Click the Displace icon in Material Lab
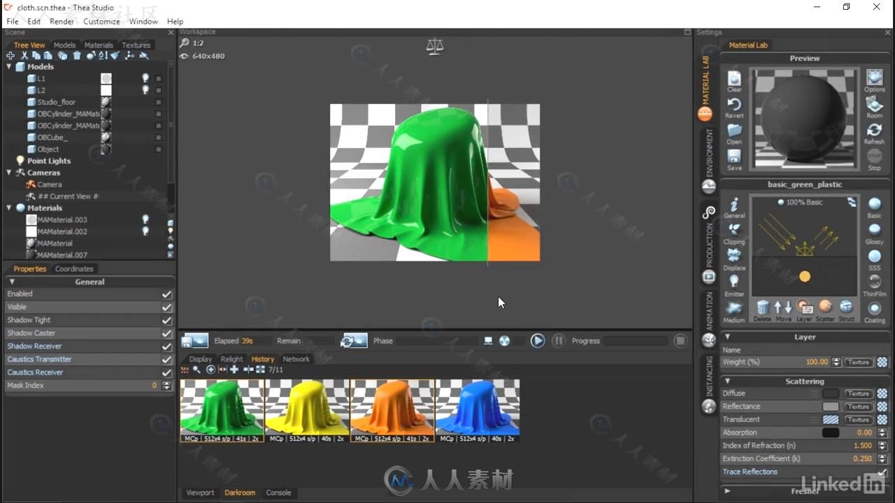Viewport: 895px width, 503px height. (x=734, y=256)
